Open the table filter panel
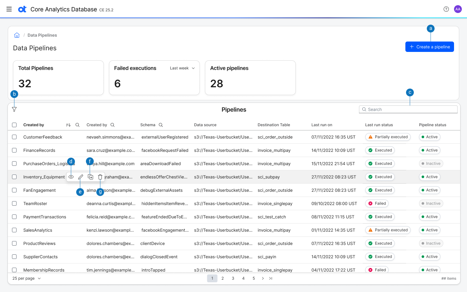The height and width of the screenshot is (292, 467). (x=14, y=109)
